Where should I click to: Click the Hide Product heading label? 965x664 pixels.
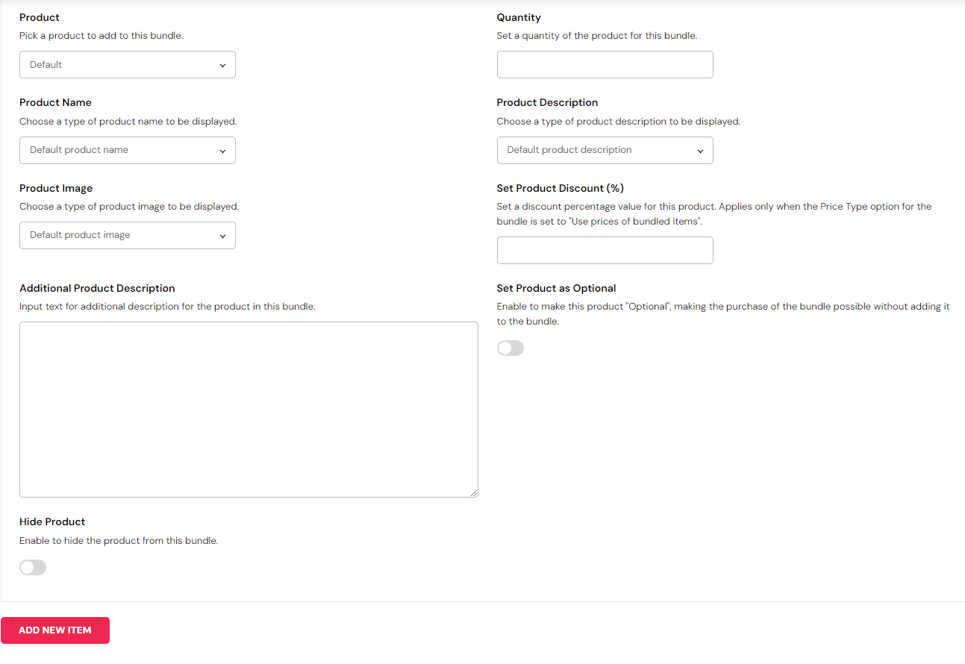52,522
